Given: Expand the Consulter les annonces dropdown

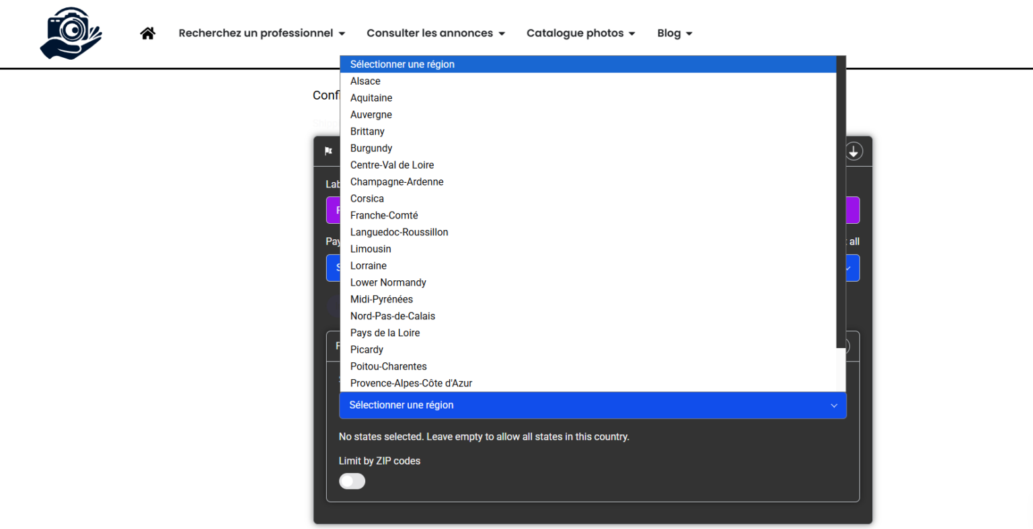Looking at the screenshot, I should 435,33.
